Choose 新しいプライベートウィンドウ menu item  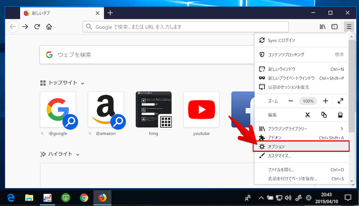(291, 78)
